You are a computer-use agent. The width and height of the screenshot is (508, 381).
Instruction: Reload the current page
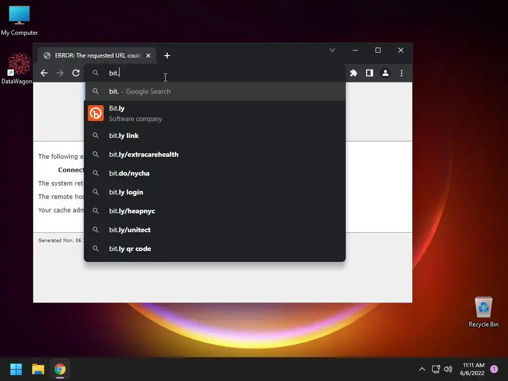(x=76, y=73)
